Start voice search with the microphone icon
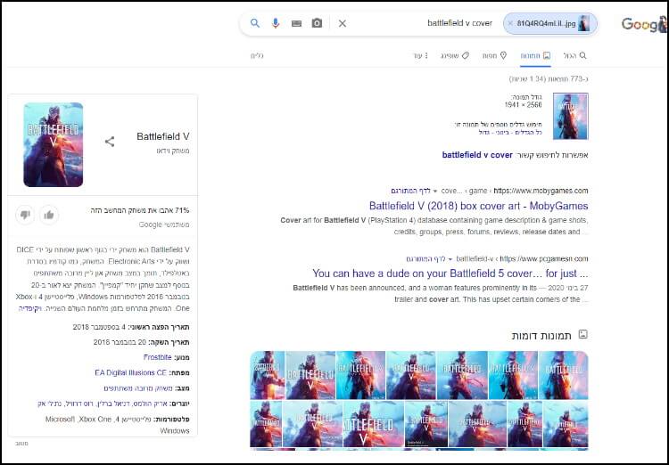The width and height of the screenshot is (669, 465). (x=276, y=23)
